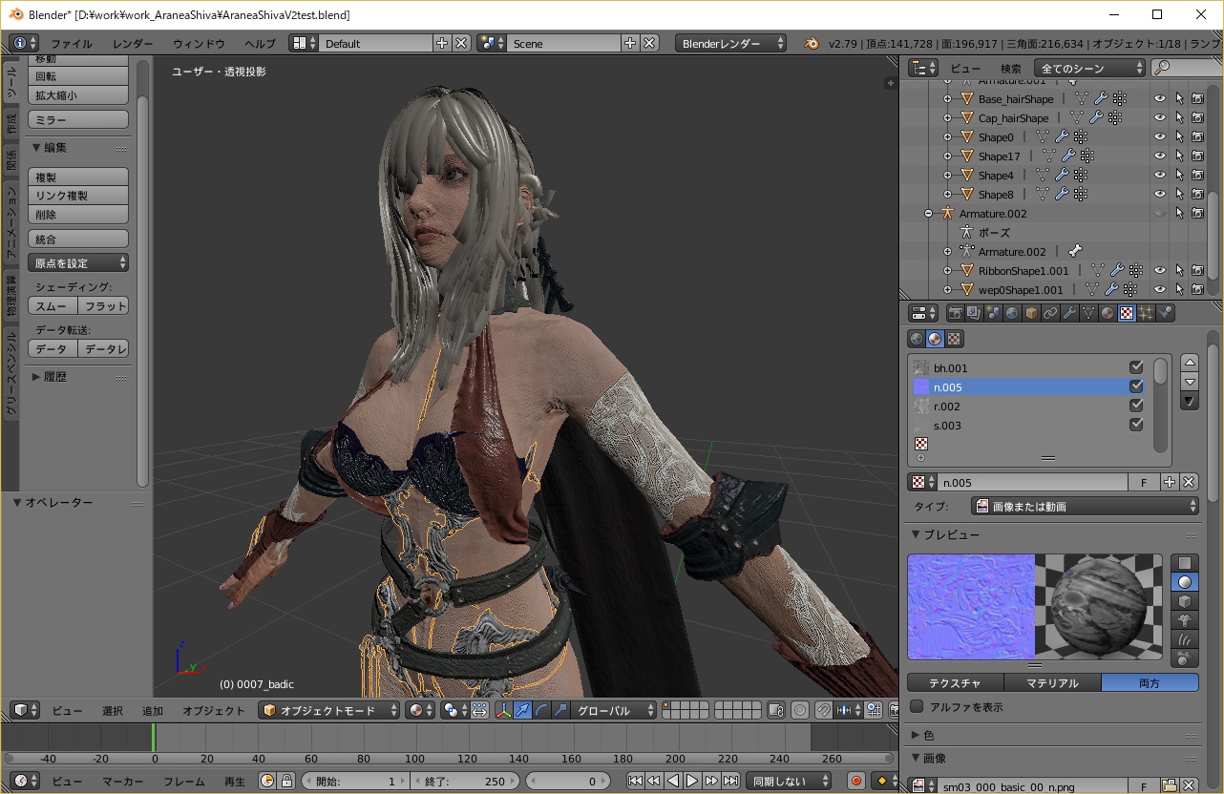Screen dimensions: 1224x794
Task: Open the 全てのシーン outliner filter dropdown
Action: (1090, 68)
